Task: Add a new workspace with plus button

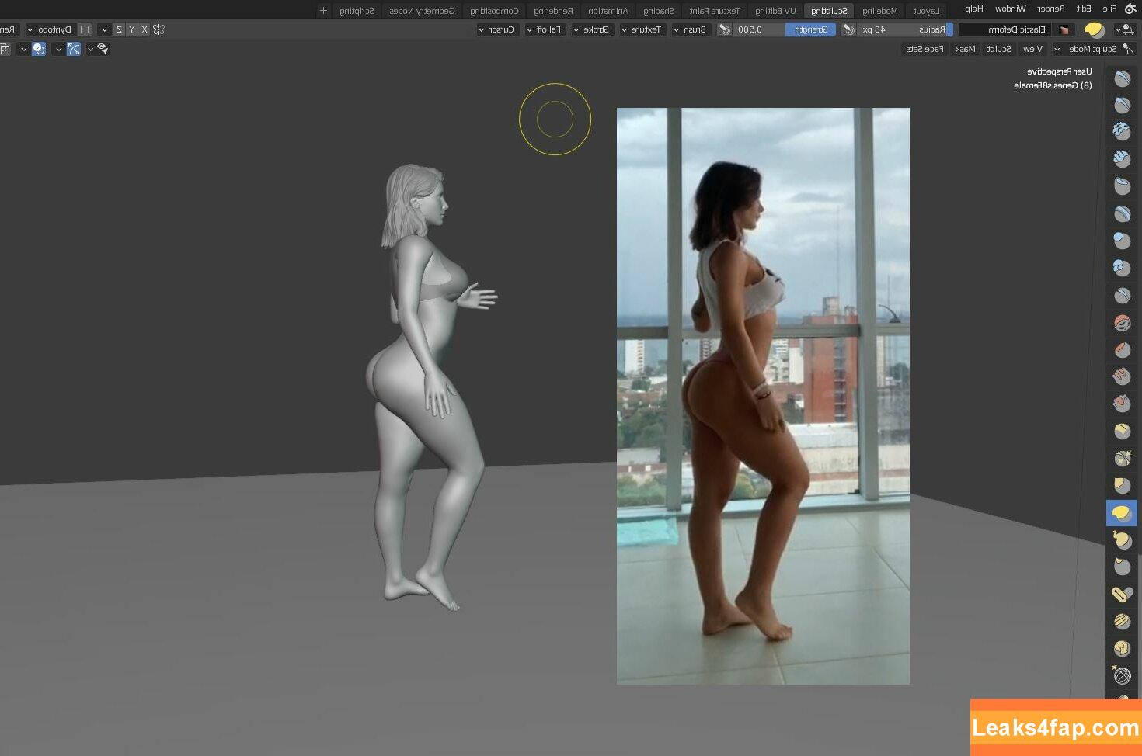Action: (323, 11)
